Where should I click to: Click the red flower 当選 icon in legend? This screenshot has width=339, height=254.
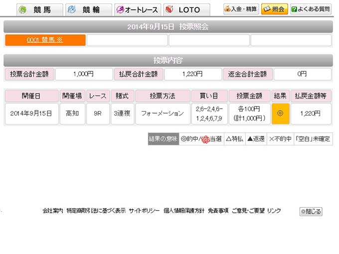point(205,139)
